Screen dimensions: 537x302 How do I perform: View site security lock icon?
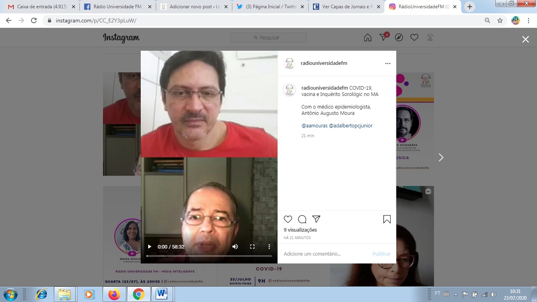pyautogui.click(x=49, y=20)
